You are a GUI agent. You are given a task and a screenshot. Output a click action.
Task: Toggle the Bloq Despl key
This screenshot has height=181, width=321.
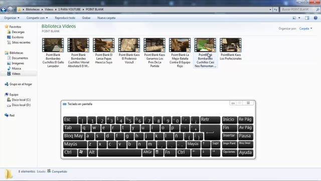[x=245, y=144]
